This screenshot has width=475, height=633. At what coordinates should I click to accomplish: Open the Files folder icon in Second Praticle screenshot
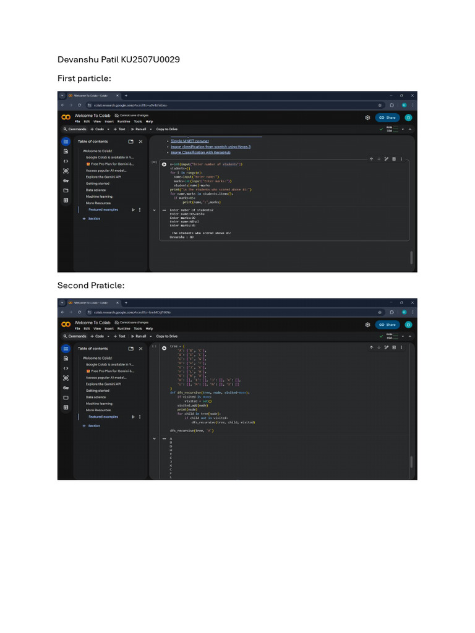coord(66,397)
